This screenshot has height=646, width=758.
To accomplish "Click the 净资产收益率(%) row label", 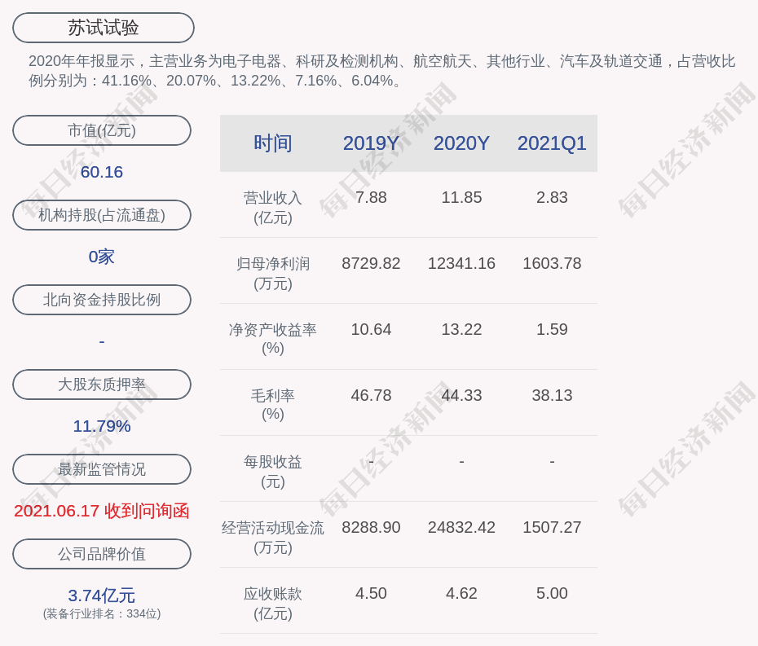I will point(273,339).
